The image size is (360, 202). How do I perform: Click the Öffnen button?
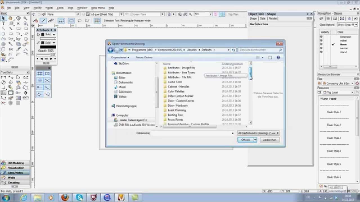coord(246,140)
